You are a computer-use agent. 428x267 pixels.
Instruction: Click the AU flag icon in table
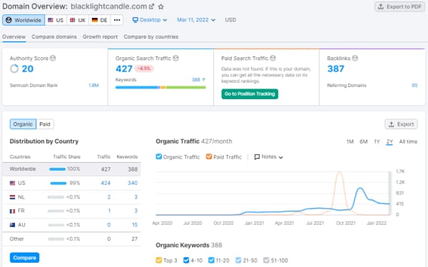pyautogui.click(x=13, y=225)
